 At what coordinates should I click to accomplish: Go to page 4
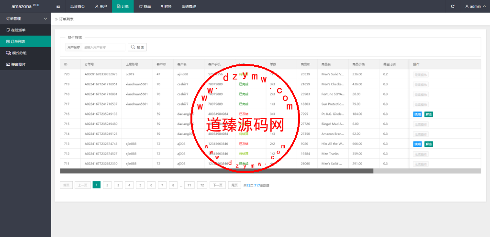click(129, 185)
